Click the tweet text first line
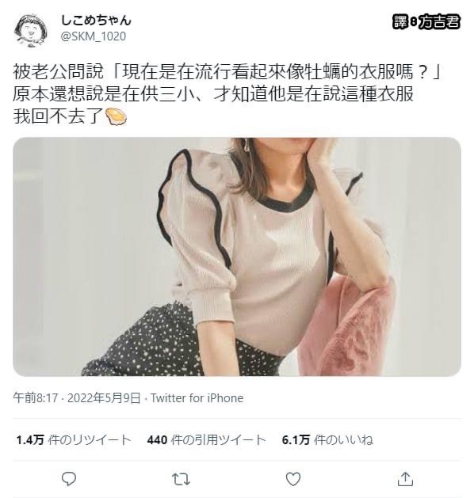 point(227,72)
